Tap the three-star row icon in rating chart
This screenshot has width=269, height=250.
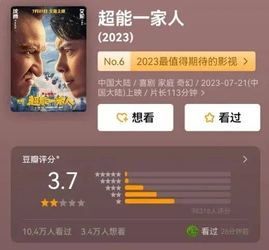tap(113, 188)
